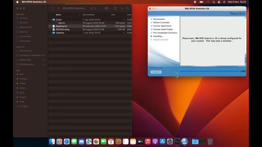Select the Crack folder row
The image size is (262, 147).
(x=90, y=20)
